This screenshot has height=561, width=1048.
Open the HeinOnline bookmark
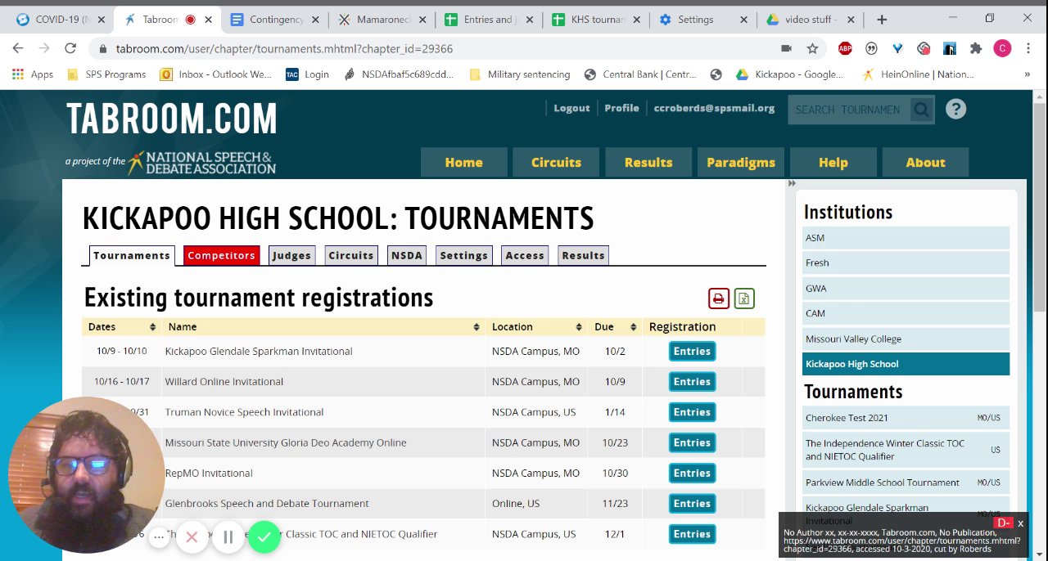[x=918, y=74]
